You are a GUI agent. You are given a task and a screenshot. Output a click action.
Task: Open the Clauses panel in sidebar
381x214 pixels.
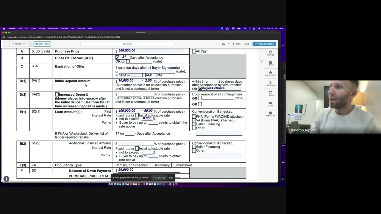point(270,94)
